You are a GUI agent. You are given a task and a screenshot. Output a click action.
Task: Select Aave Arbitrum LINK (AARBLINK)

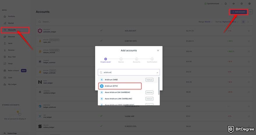coord(128,99)
